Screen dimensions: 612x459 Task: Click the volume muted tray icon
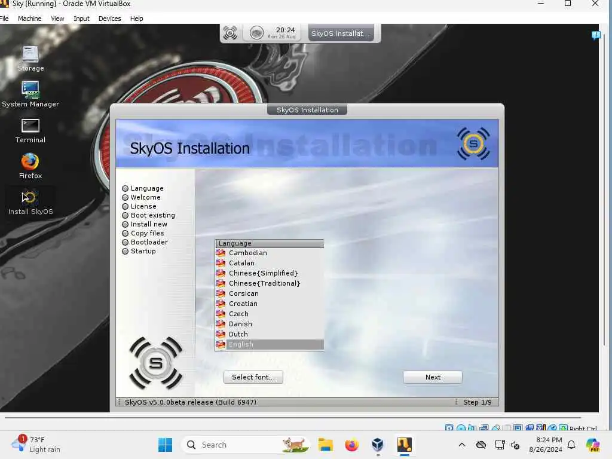coord(515,445)
